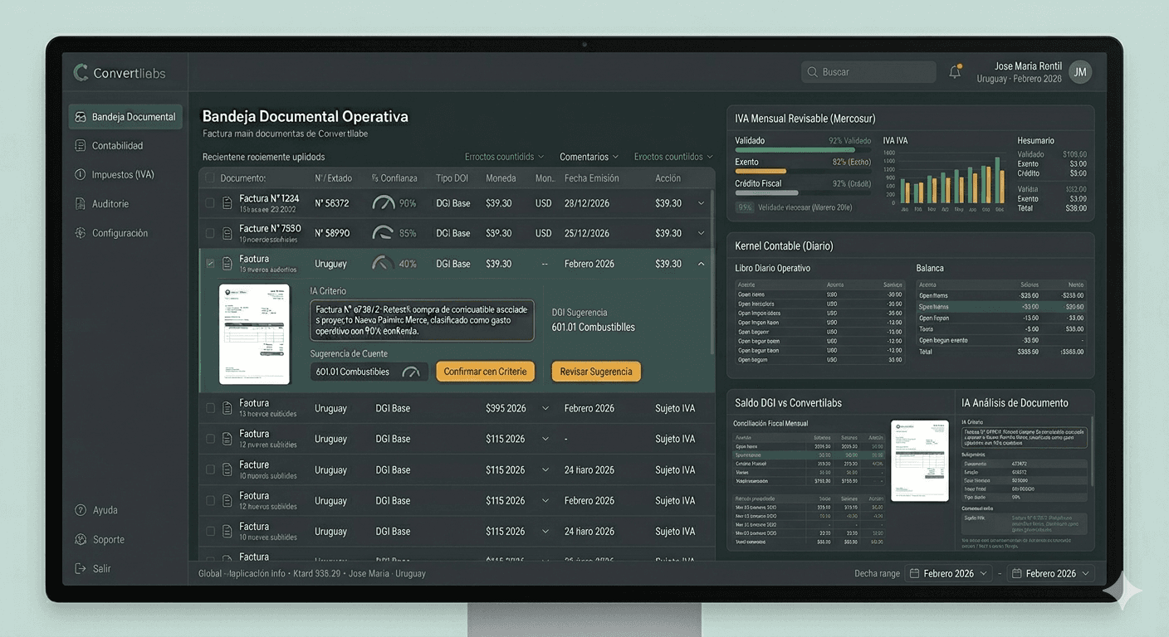
Task: Click the Buscar search field
Action: click(868, 71)
